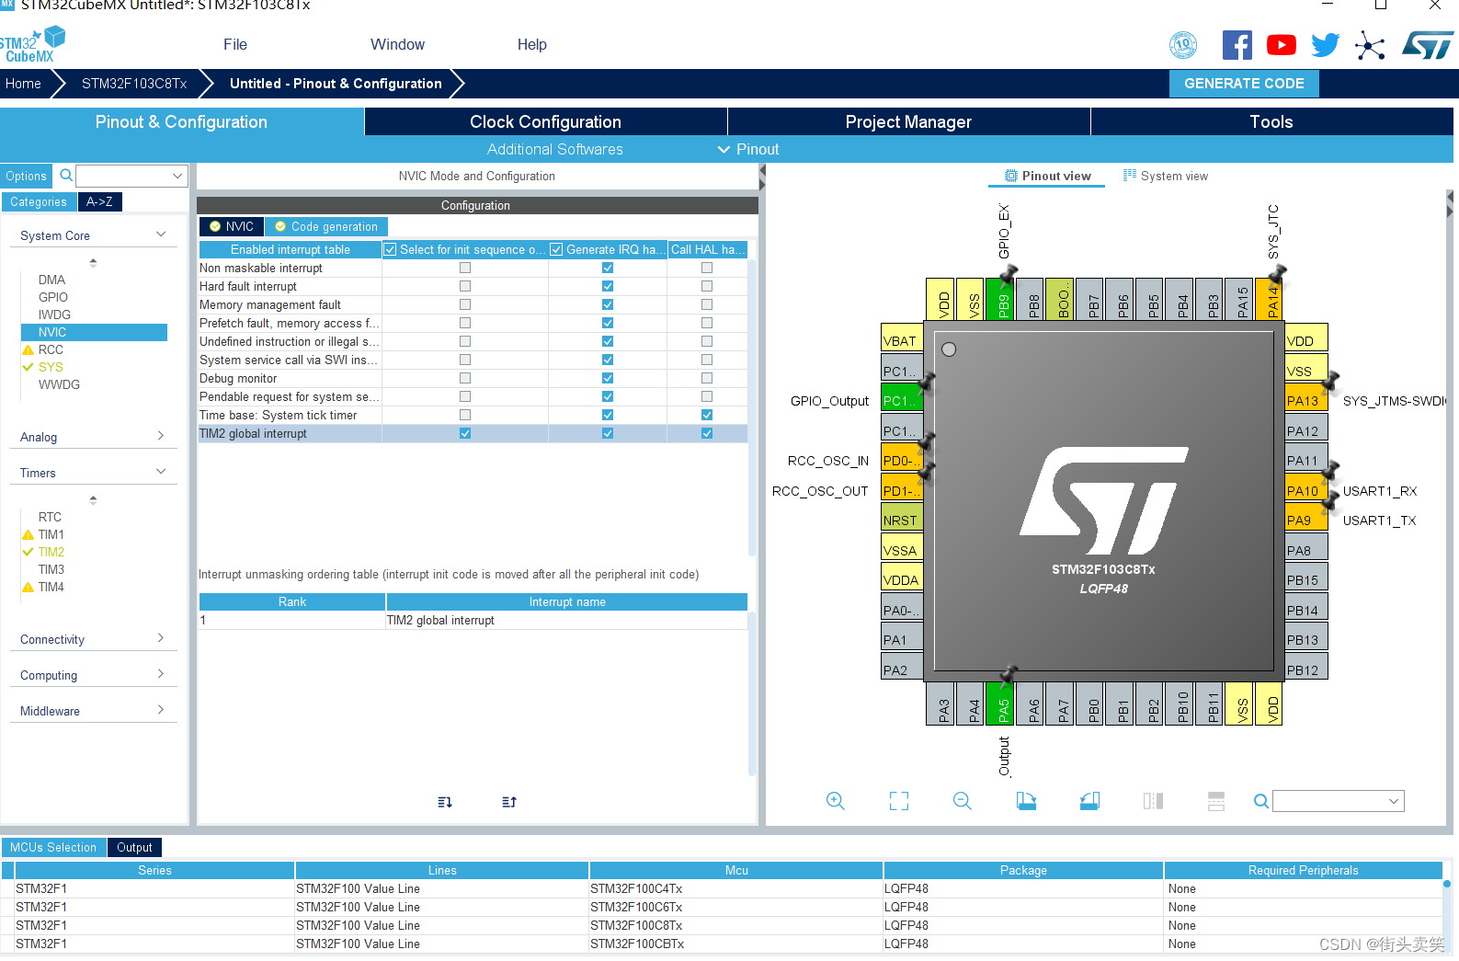Collapse the Timers category
The width and height of the screenshot is (1459, 961).
[x=161, y=472]
